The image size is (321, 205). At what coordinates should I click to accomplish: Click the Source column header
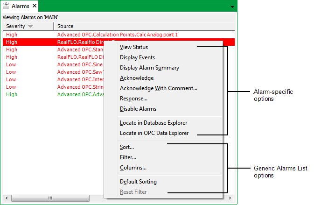tap(65, 26)
